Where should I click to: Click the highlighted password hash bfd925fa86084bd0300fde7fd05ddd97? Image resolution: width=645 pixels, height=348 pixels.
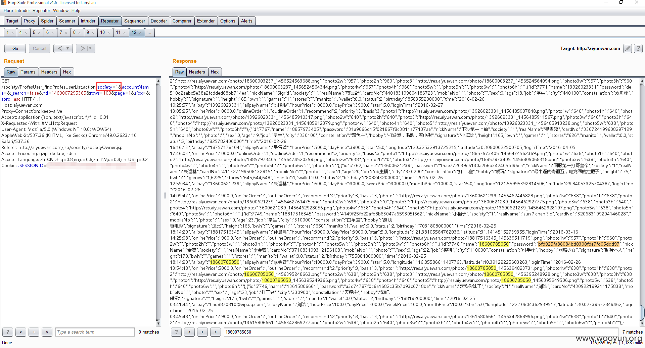pos(579,244)
